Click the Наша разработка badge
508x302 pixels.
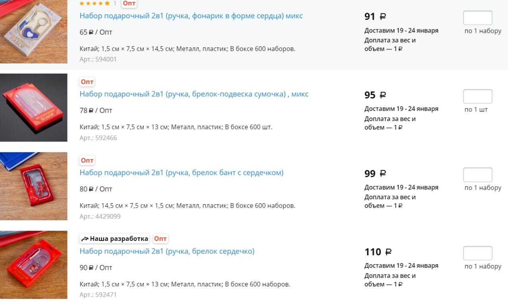coord(114,239)
